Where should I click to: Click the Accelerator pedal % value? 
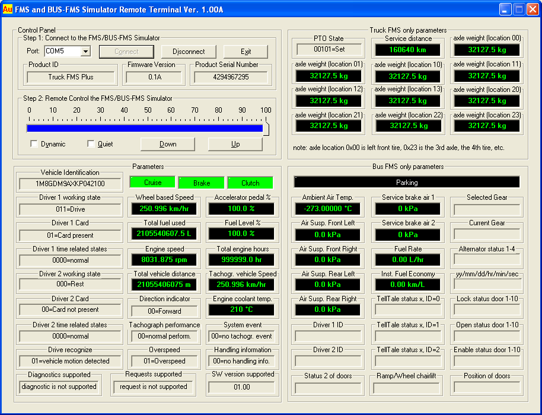coord(241,209)
